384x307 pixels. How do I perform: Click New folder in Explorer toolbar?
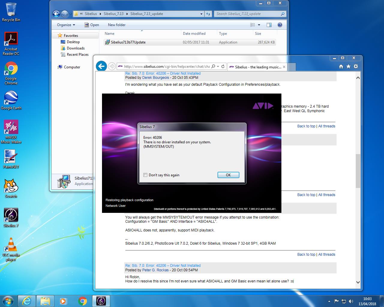pos(117,25)
